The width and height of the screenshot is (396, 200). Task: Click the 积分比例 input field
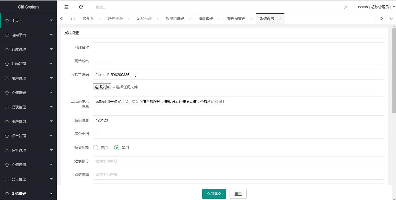point(238,134)
